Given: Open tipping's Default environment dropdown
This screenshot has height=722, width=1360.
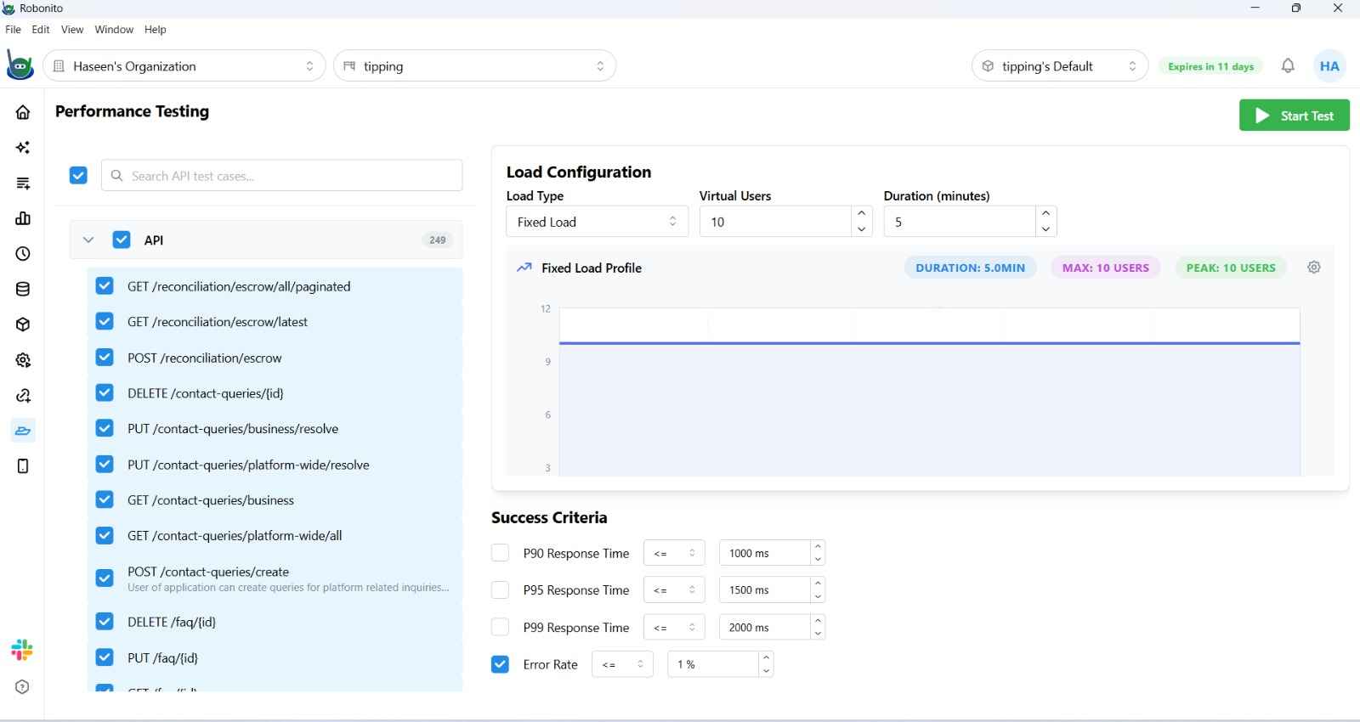Looking at the screenshot, I should [x=1059, y=65].
